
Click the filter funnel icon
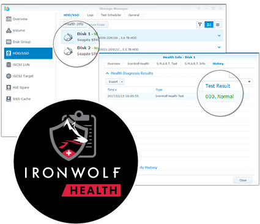point(200,24)
